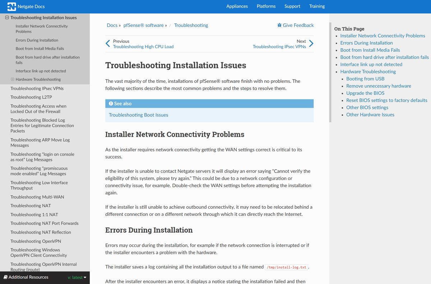Select sidebar Installer Network Connectivity Problems
Image resolution: width=431 pixels, height=284 pixels.
(42, 29)
